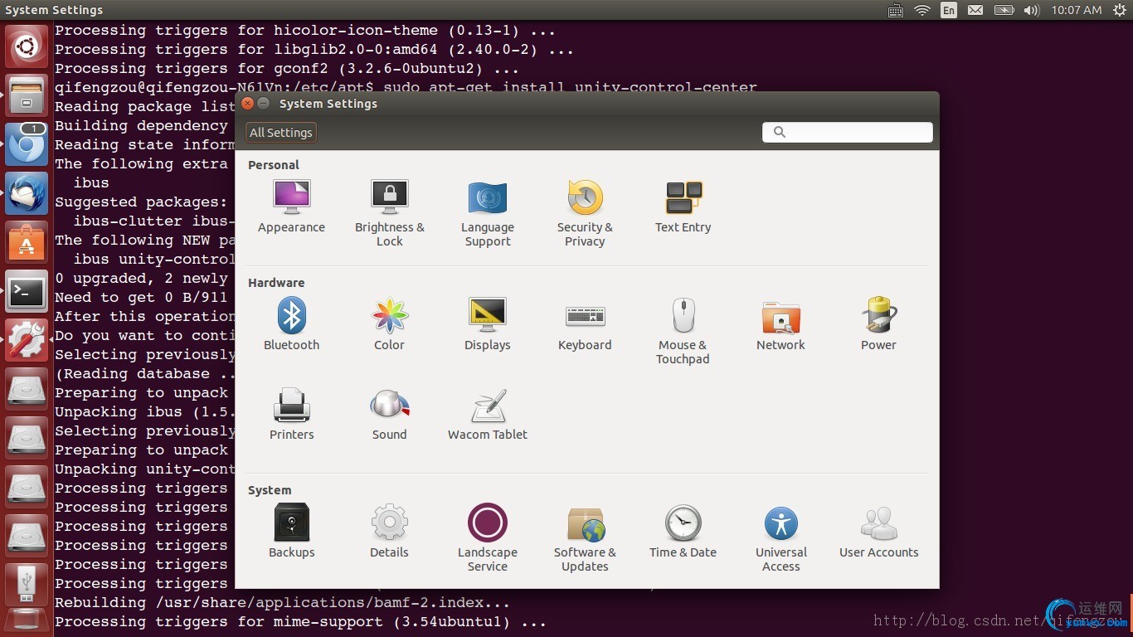Viewport: 1133px width, 637px height.
Task: Close the System Settings window
Action: pos(247,104)
